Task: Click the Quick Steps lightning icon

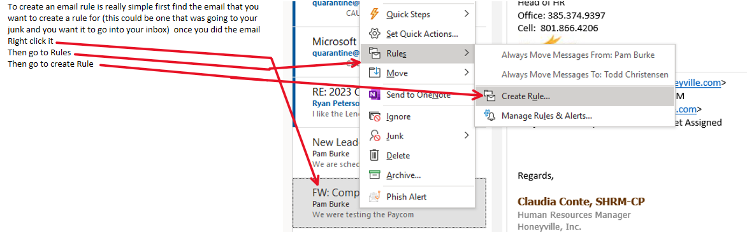Action: pos(374,14)
